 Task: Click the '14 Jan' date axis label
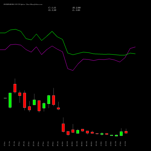tap(9, 144)
